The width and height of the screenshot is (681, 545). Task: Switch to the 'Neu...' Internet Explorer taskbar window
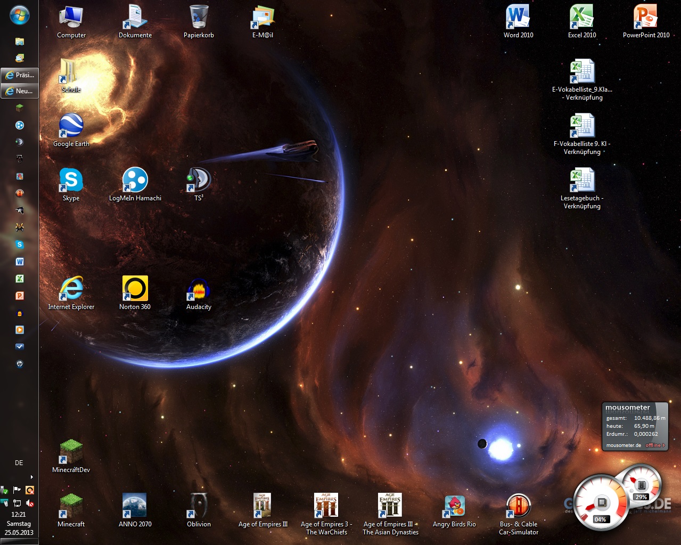pos(20,91)
